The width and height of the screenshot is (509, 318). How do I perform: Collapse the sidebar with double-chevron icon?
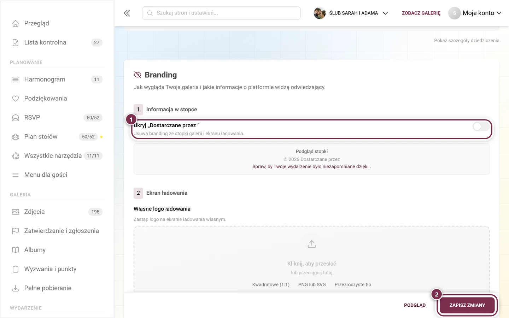127,13
